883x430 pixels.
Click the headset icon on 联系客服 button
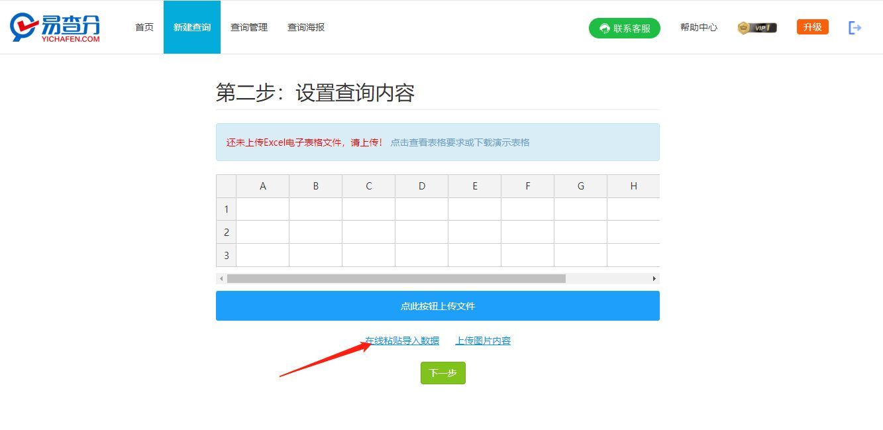tap(603, 28)
